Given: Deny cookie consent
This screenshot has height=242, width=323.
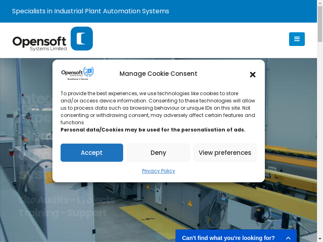Looking at the screenshot, I should pos(158,152).
